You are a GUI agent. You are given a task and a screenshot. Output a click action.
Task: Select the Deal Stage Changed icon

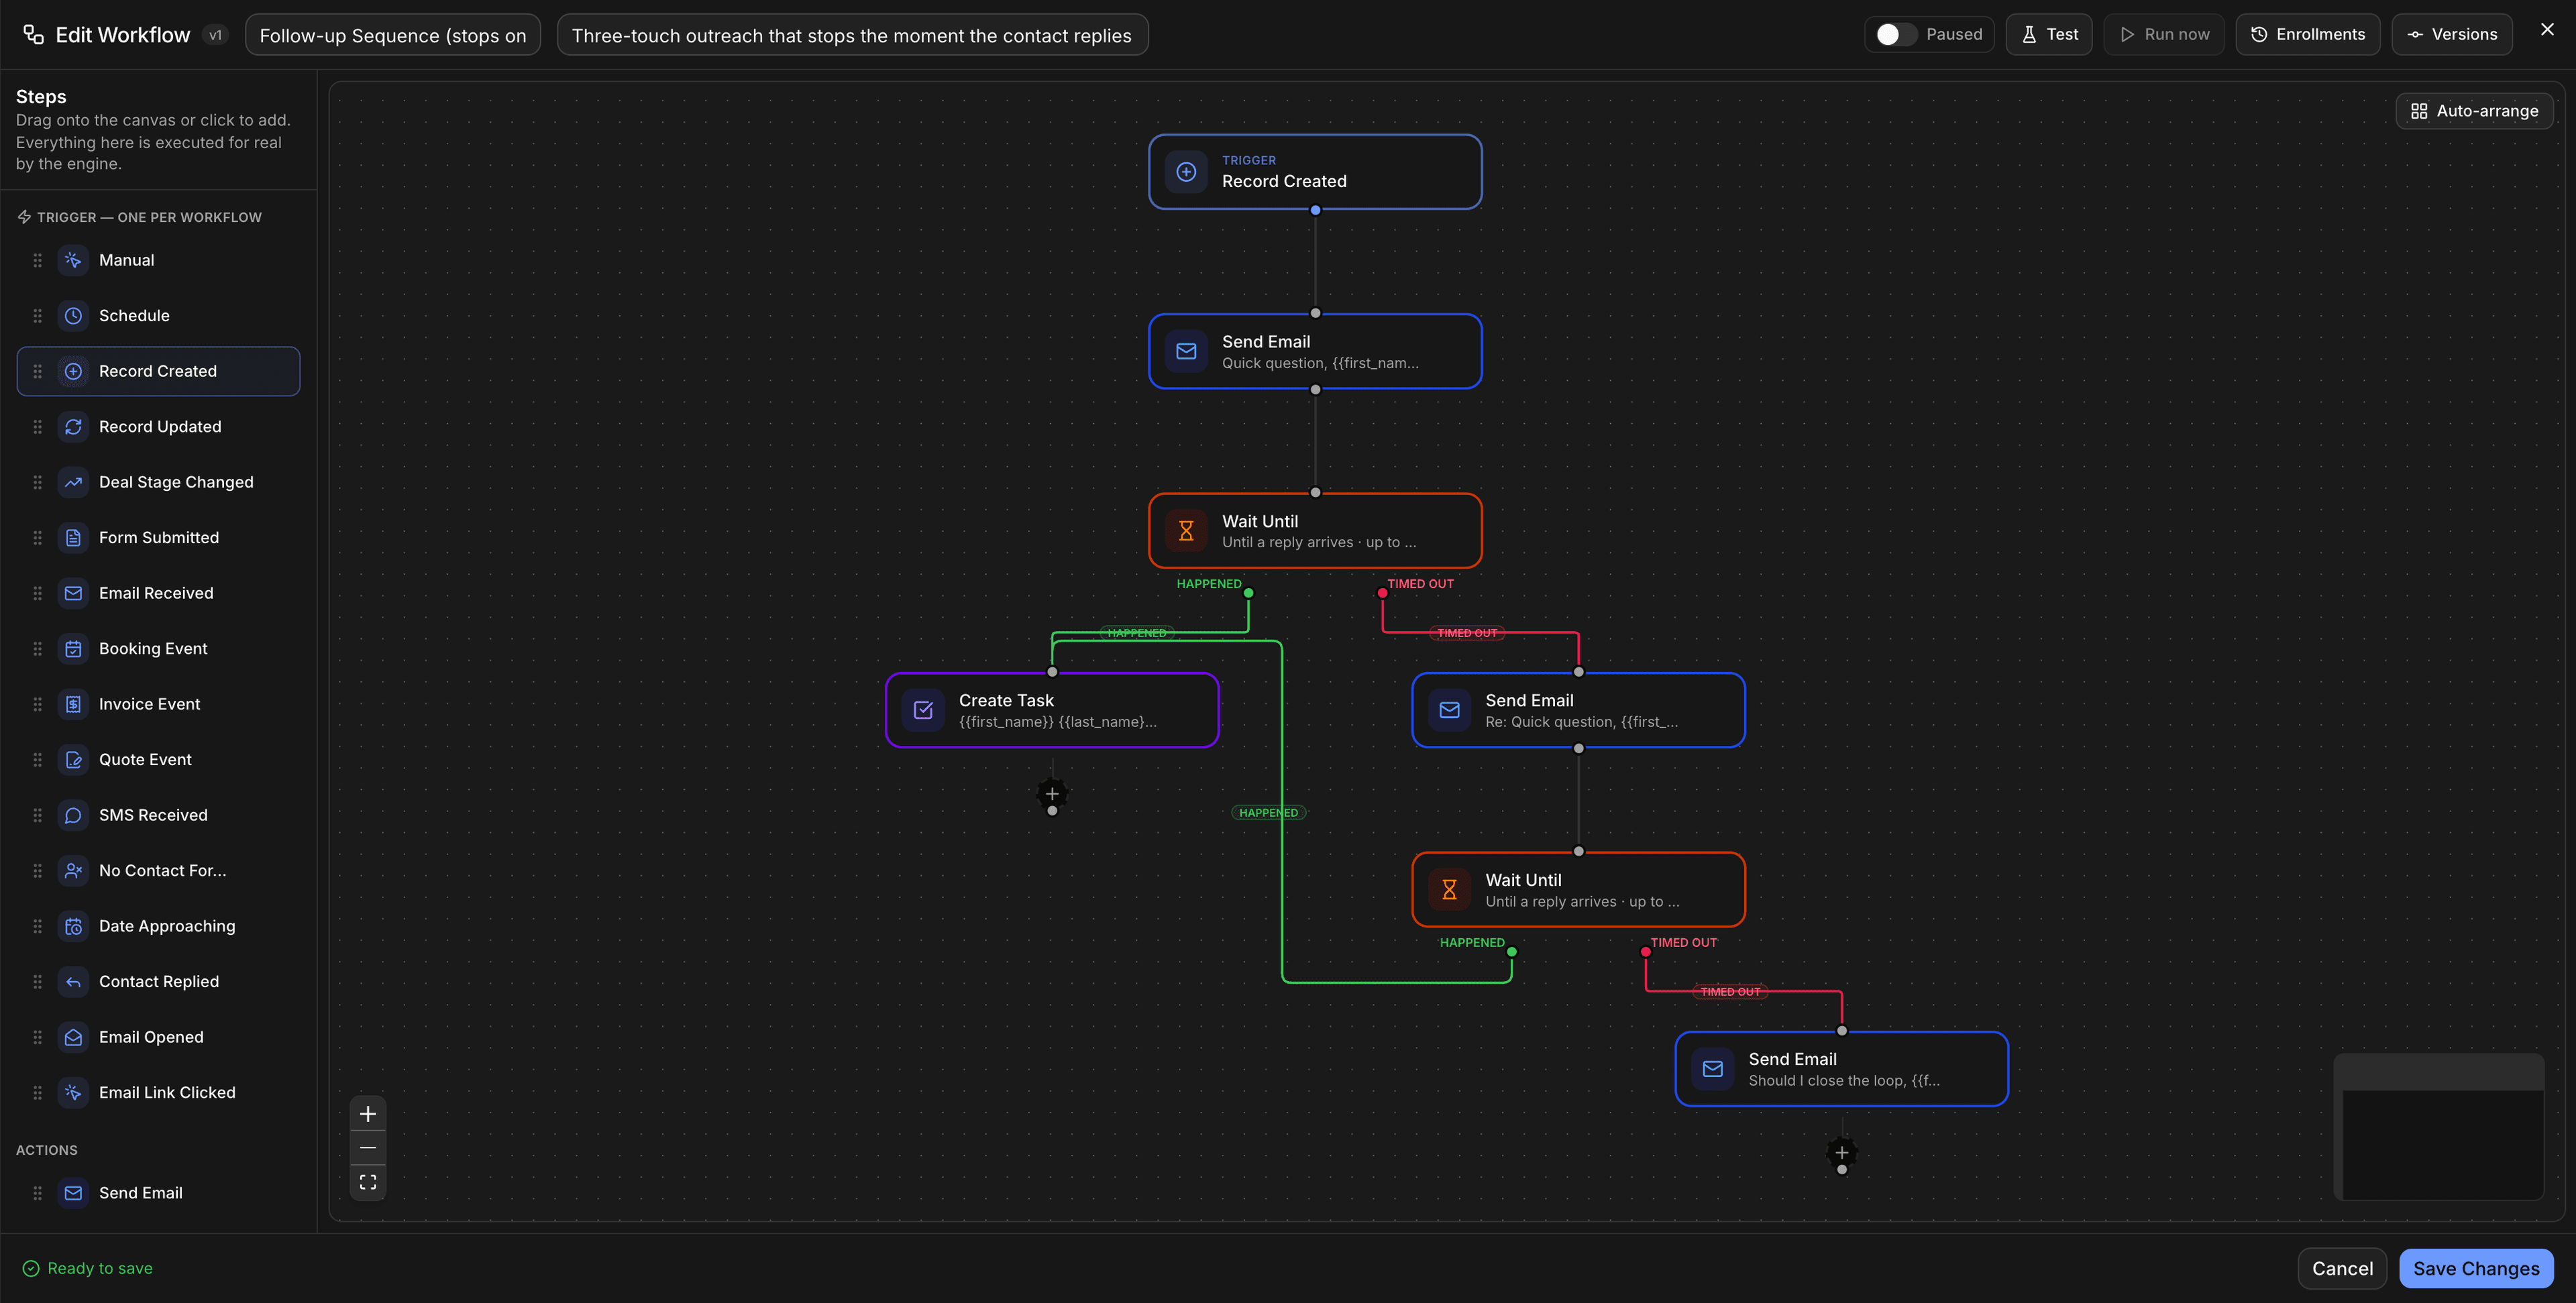73,482
